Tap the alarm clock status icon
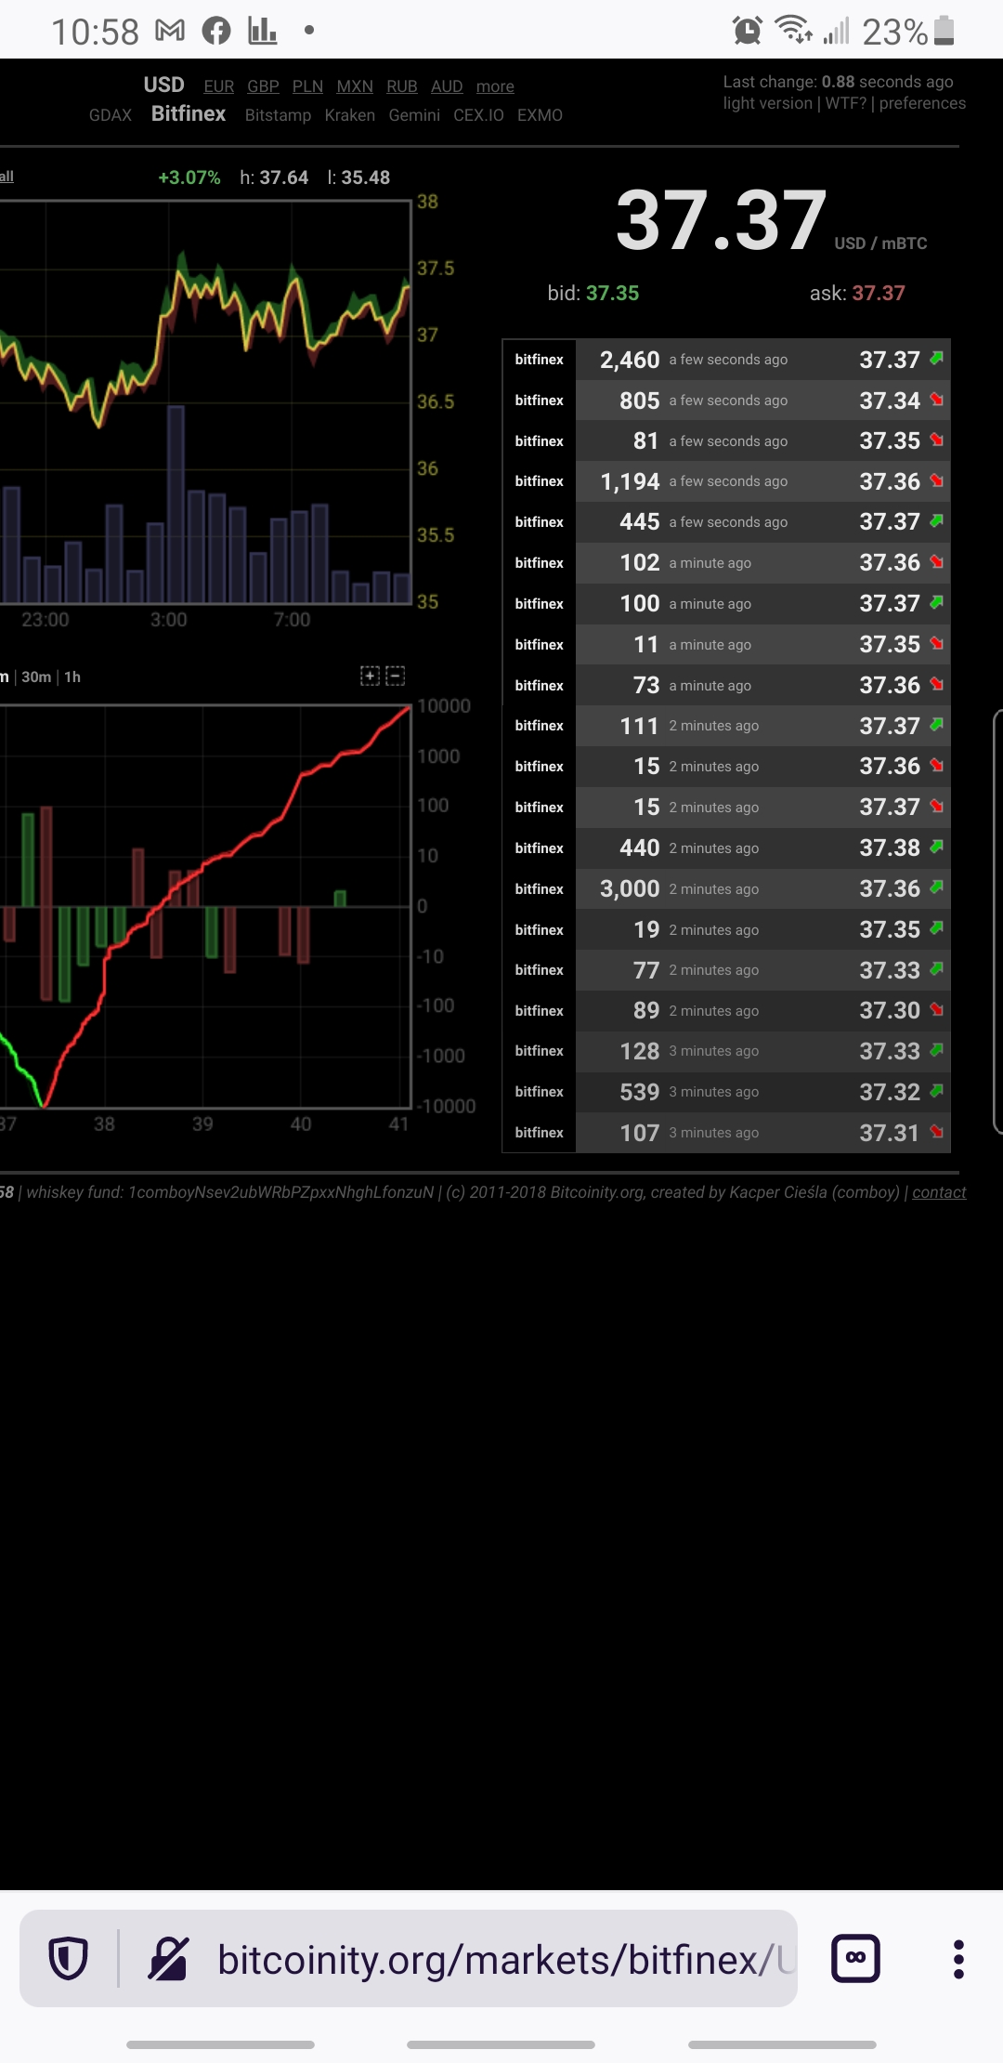This screenshot has width=1003, height=2063. click(x=748, y=31)
